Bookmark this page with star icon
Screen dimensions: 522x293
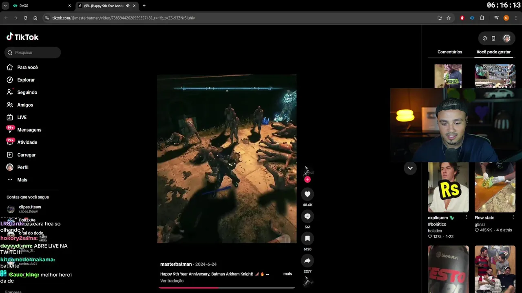click(x=449, y=18)
